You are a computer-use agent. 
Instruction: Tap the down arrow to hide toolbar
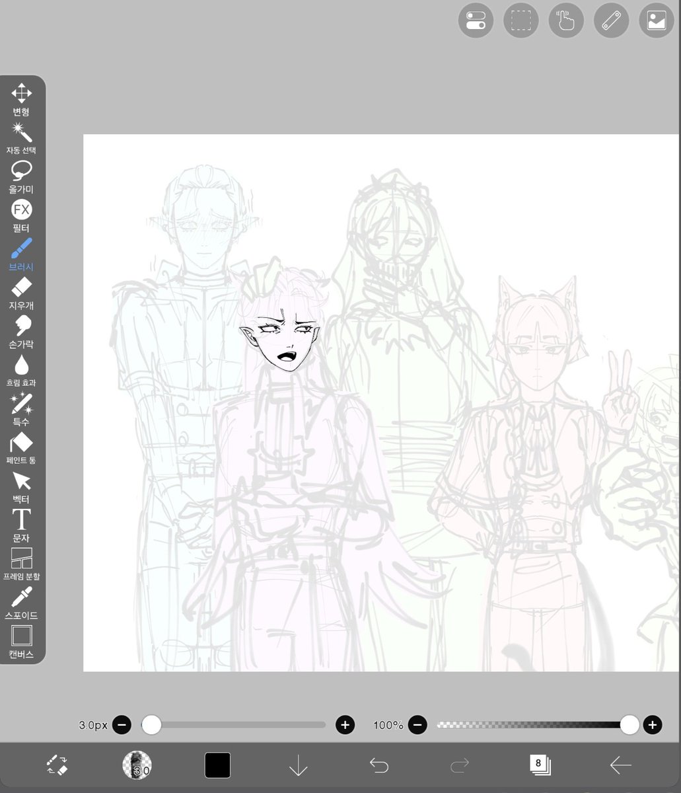(x=299, y=765)
